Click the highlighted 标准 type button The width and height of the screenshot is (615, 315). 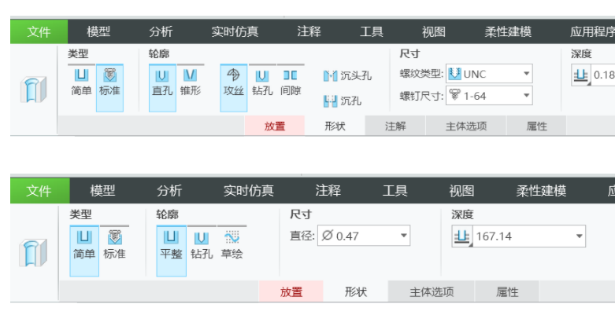(109, 82)
